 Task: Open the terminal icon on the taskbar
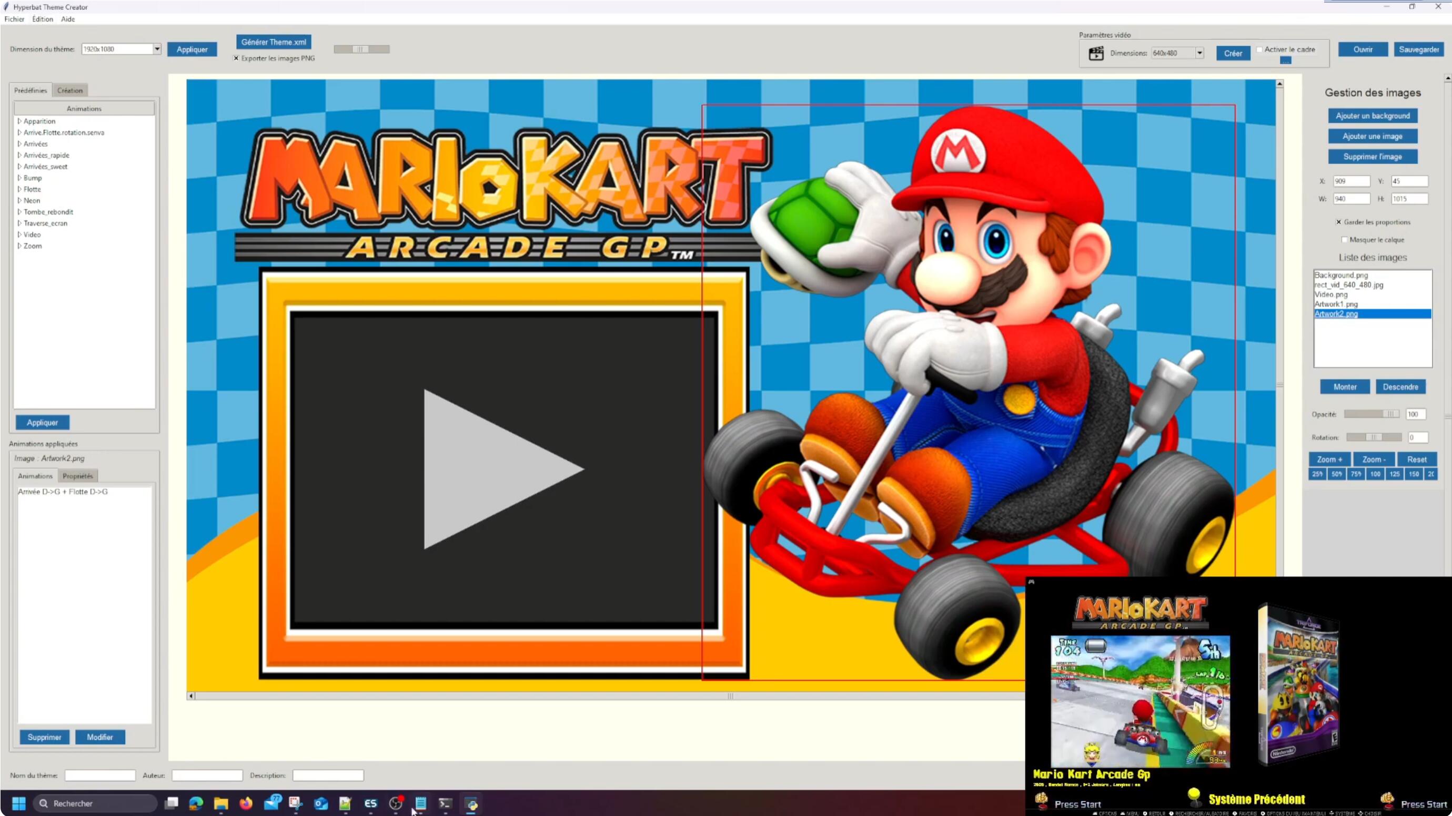pyautogui.click(x=445, y=803)
